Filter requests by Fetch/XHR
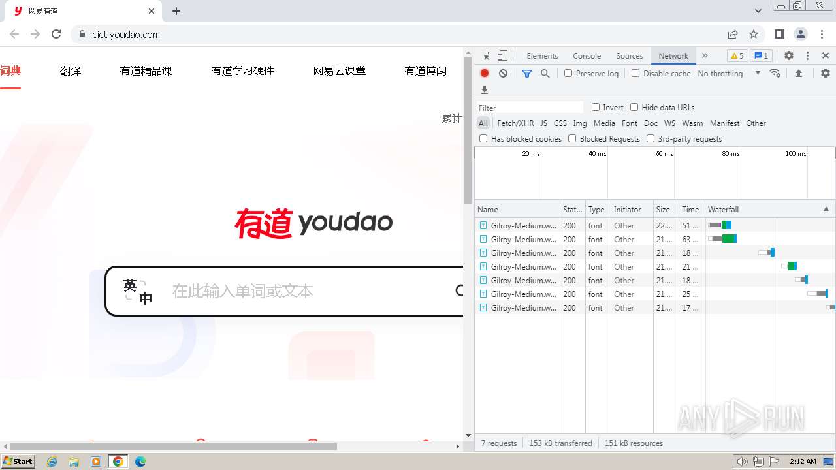This screenshot has height=470, width=836. click(x=515, y=123)
